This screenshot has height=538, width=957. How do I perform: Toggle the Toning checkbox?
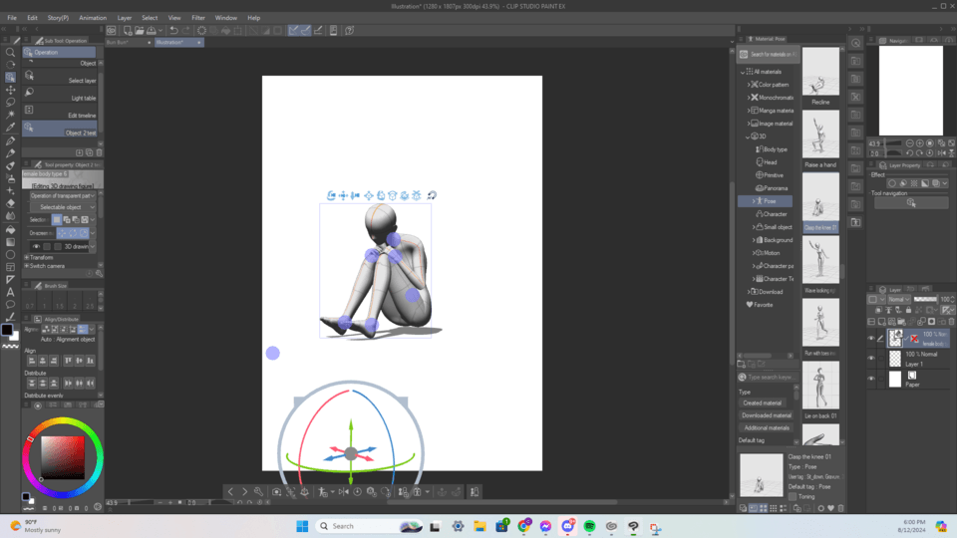[x=793, y=496]
